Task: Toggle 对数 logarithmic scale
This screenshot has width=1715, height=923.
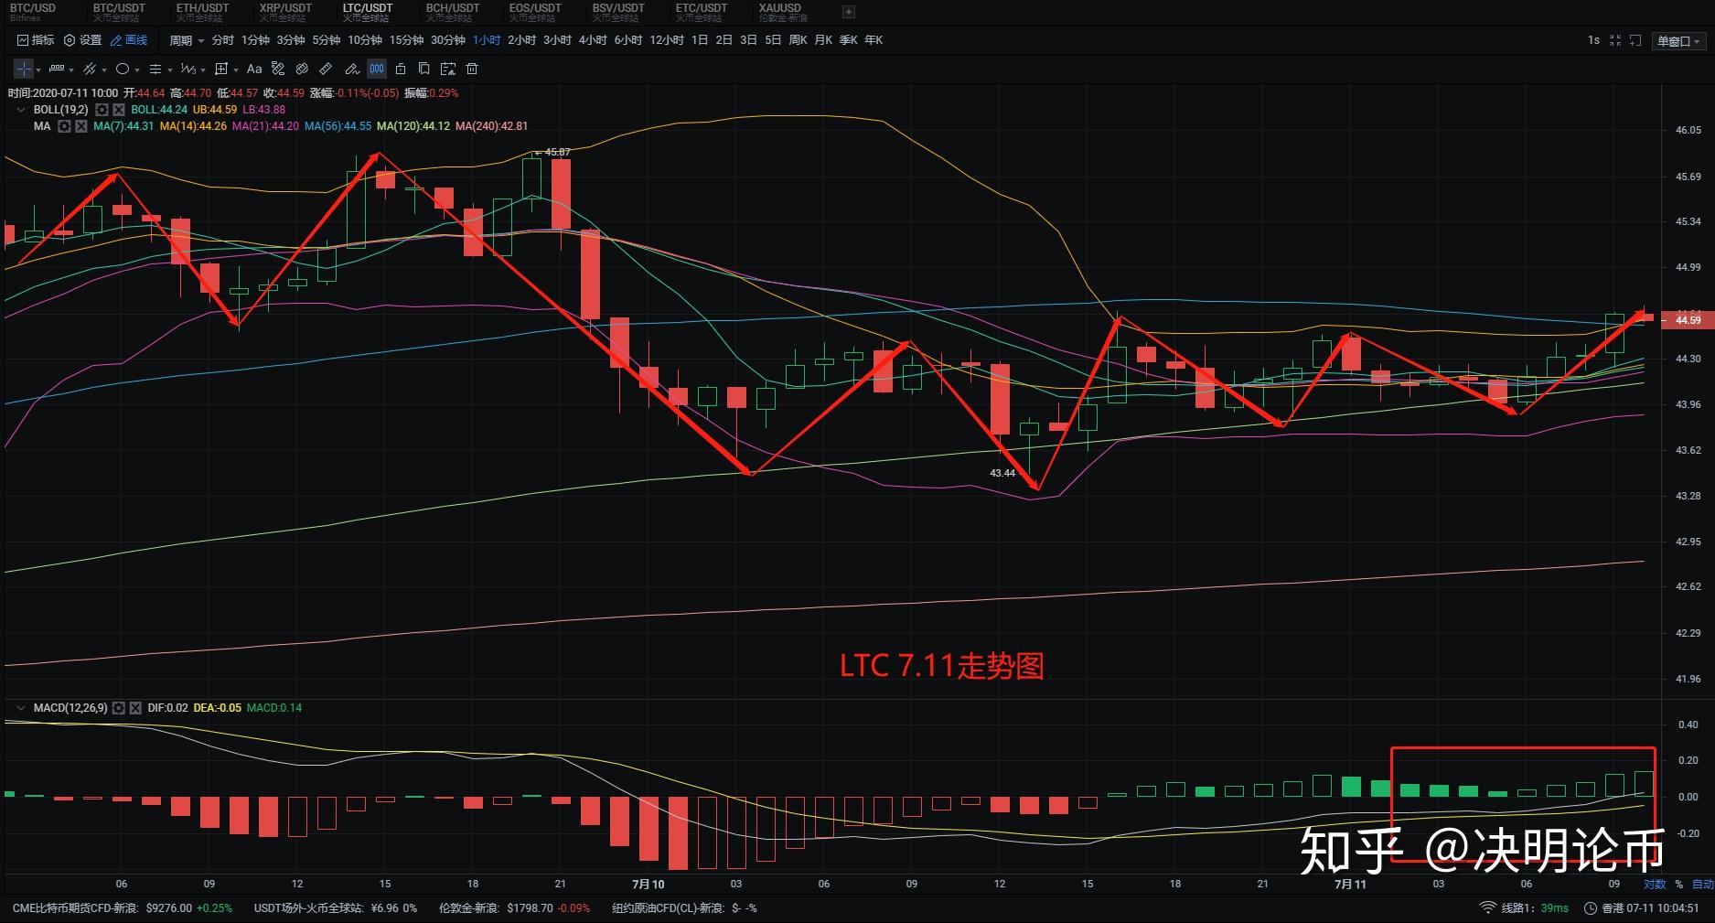Action: coord(1655,885)
